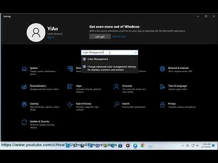Open the Update & Security arrows icon
The image size is (218, 163).
coord(24,122)
